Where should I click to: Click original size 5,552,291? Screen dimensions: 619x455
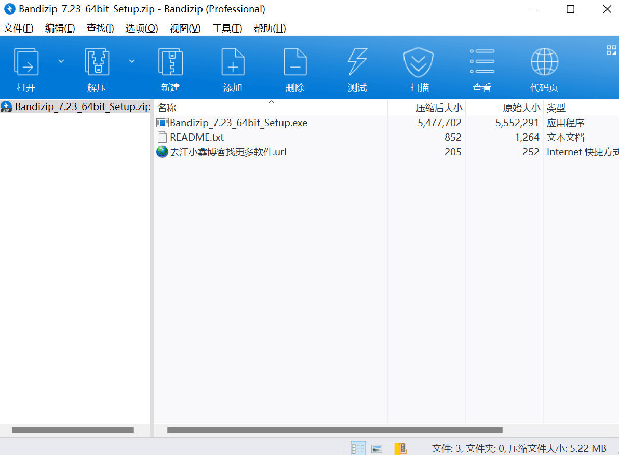click(517, 123)
